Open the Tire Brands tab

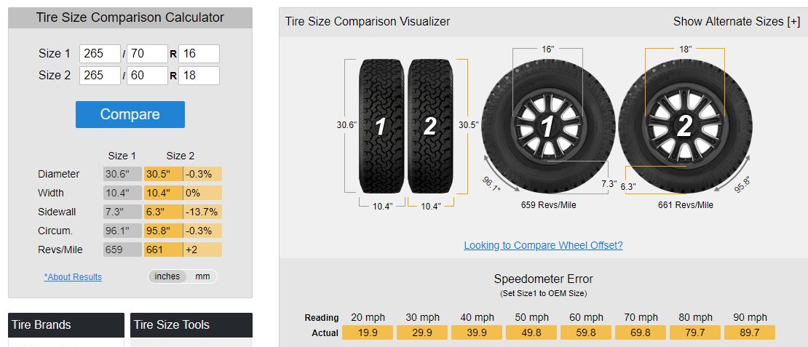(x=66, y=325)
